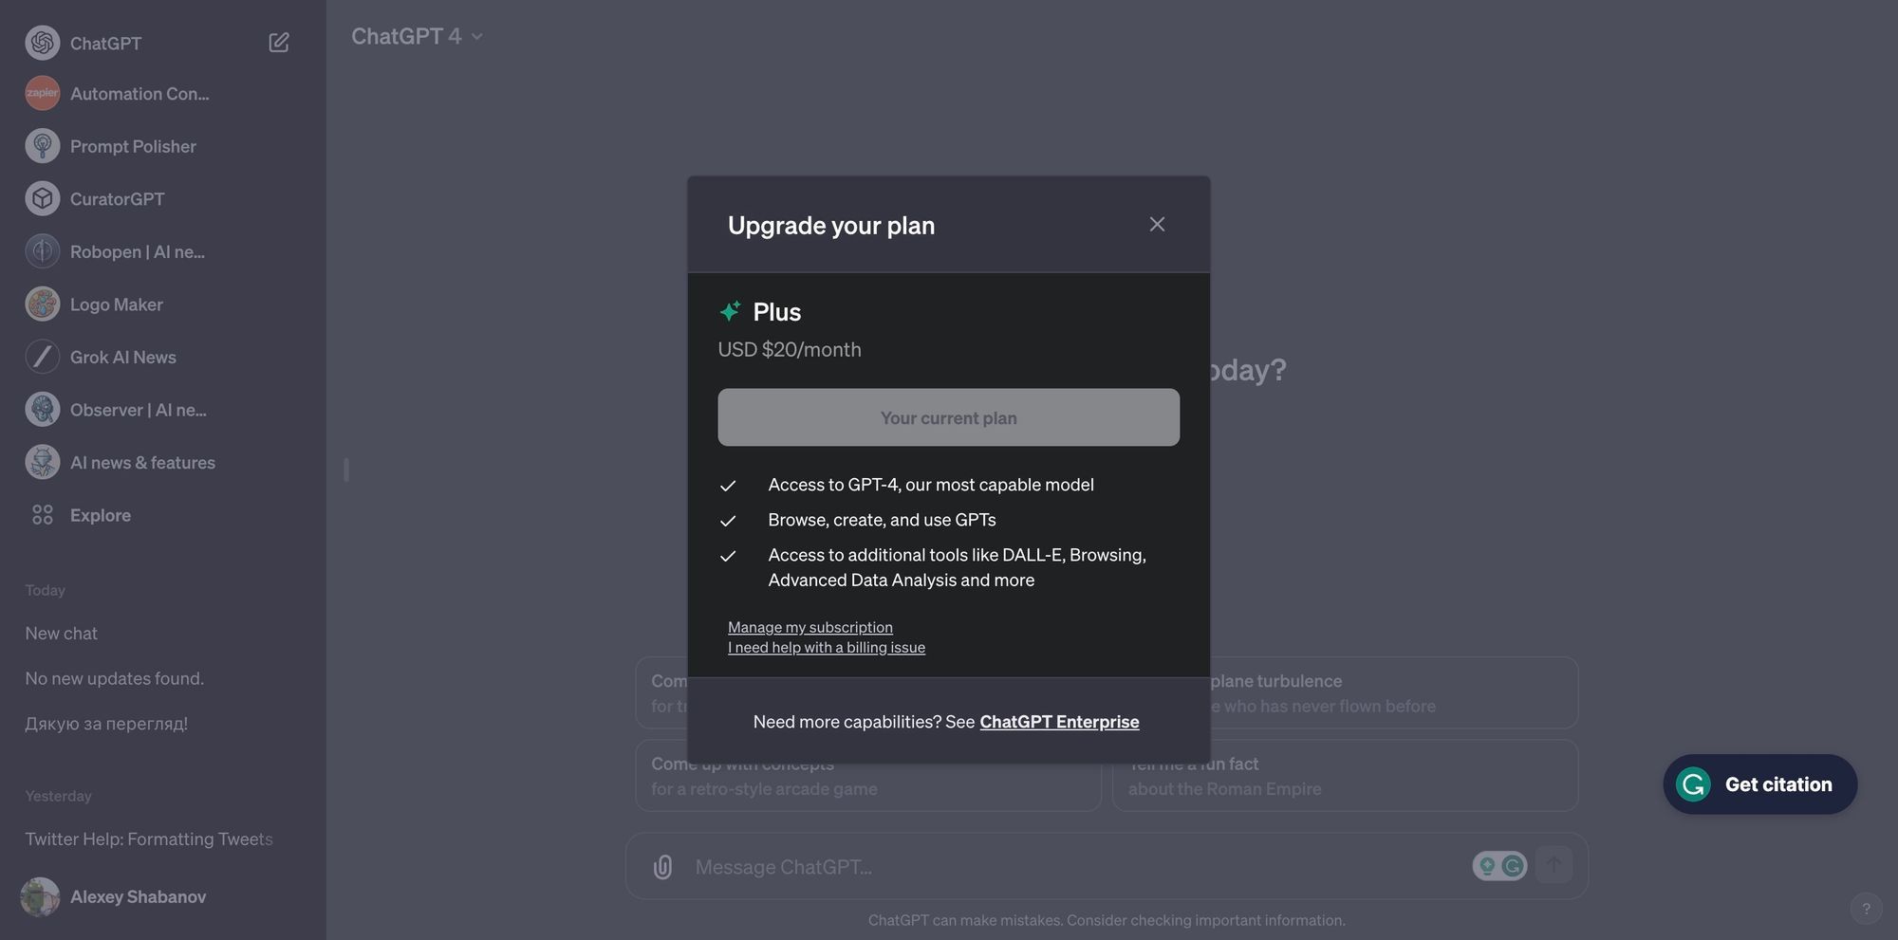The width and height of the screenshot is (1898, 940).
Task: Open the Alexey Shabanov account profile
Action: click(138, 896)
